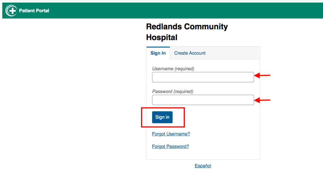The image size is (323, 187).
Task: Switch language via the Español link
Action: point(203,166)
